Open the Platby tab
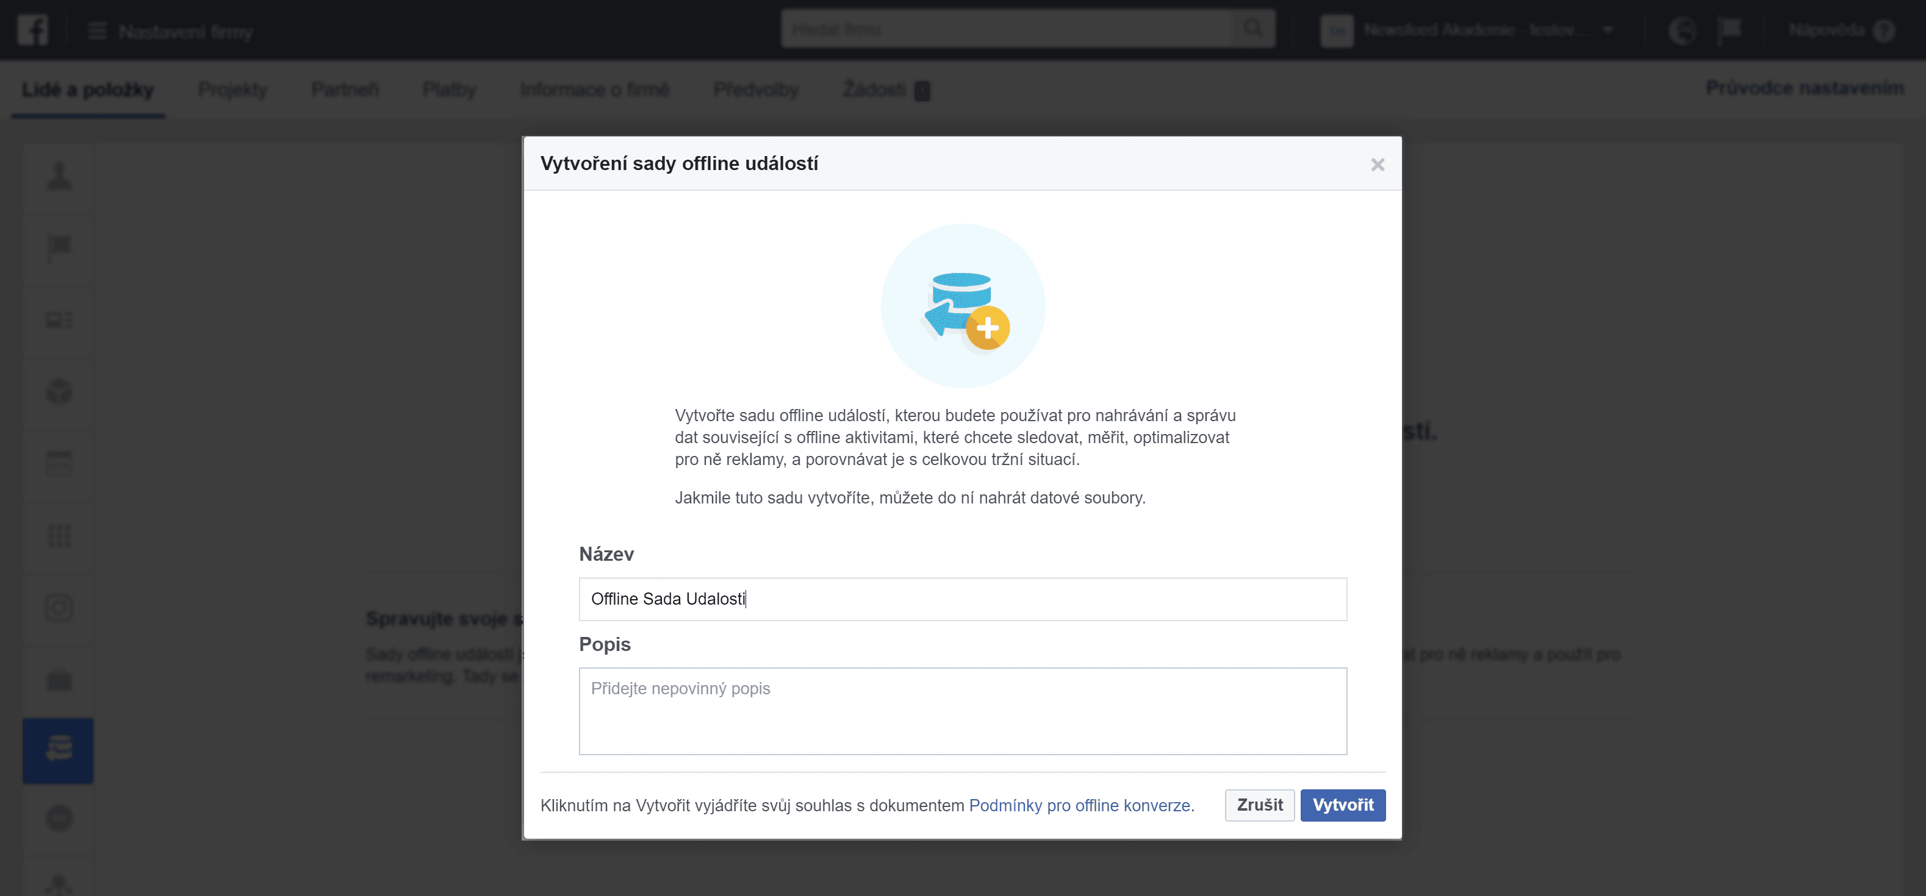This screenshot has width=1926, height=896. 450,90
